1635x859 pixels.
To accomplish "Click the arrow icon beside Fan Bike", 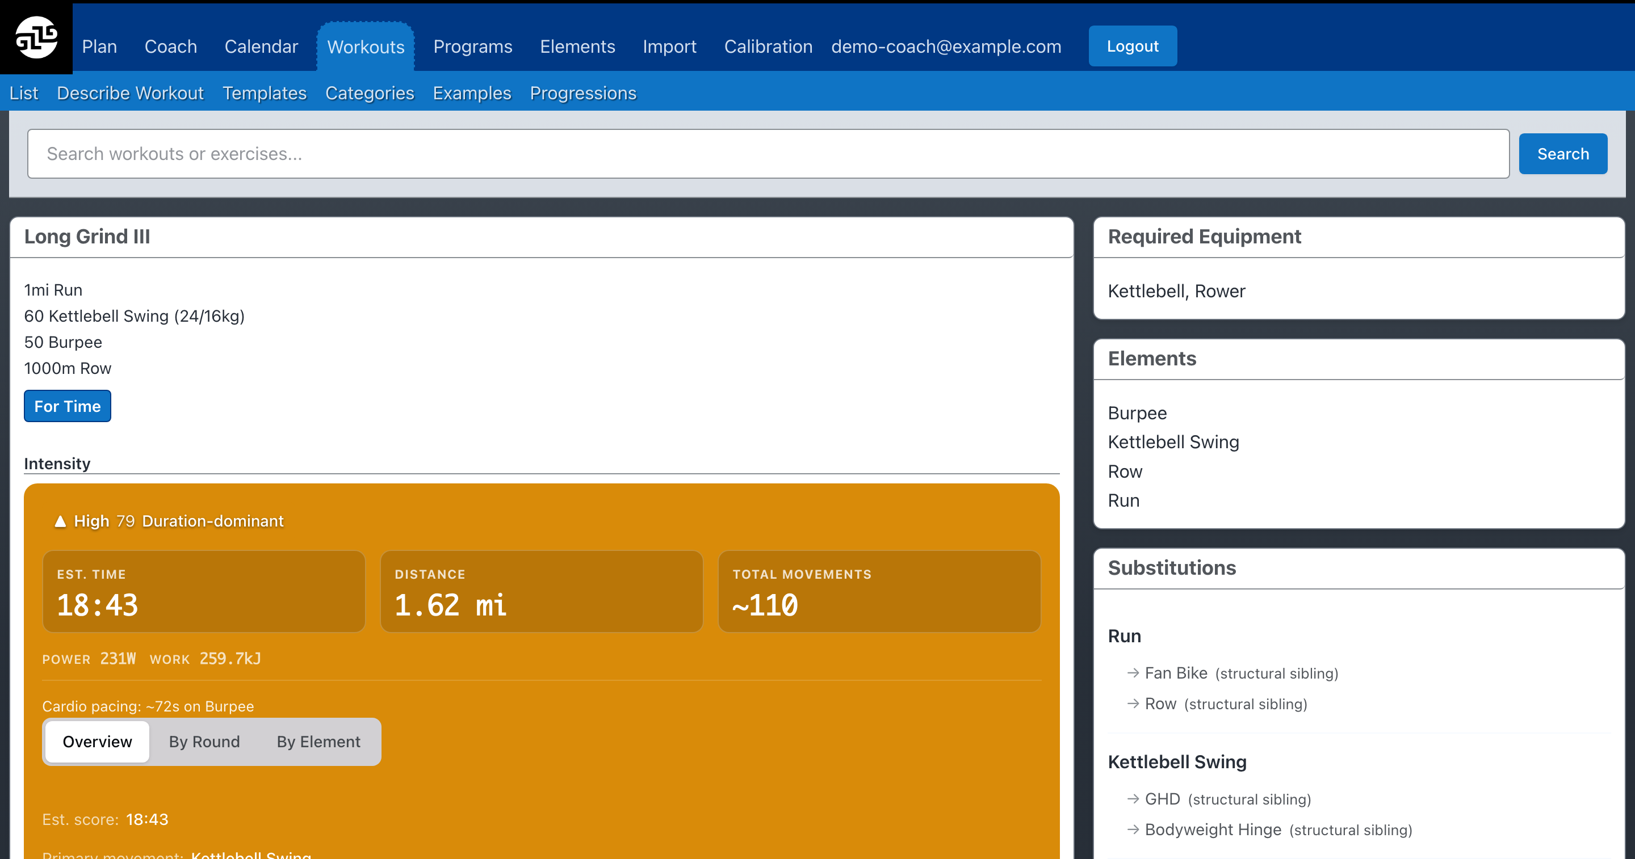I will pos(1133,673).
